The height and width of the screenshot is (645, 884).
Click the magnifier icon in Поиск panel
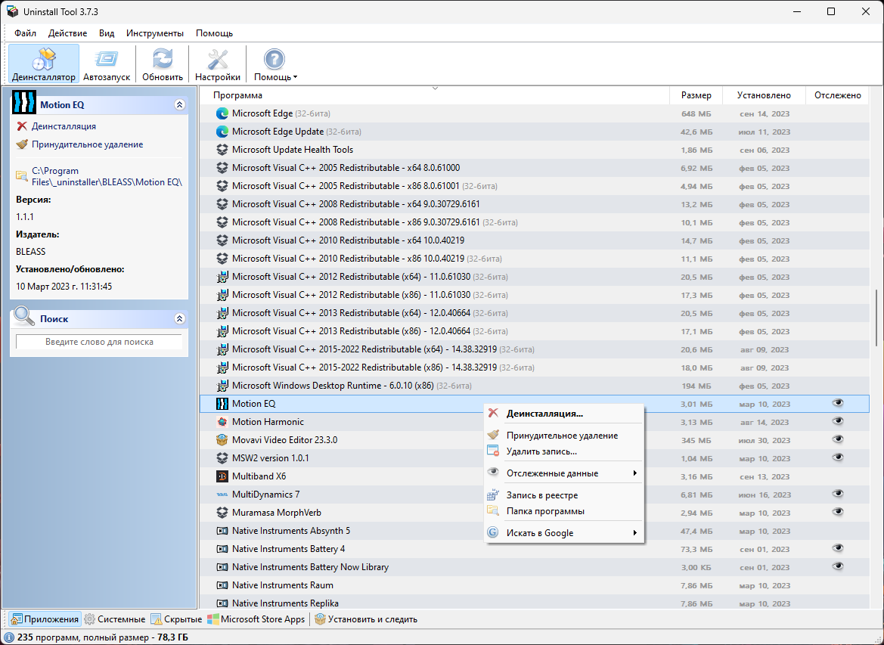(24, 316)
